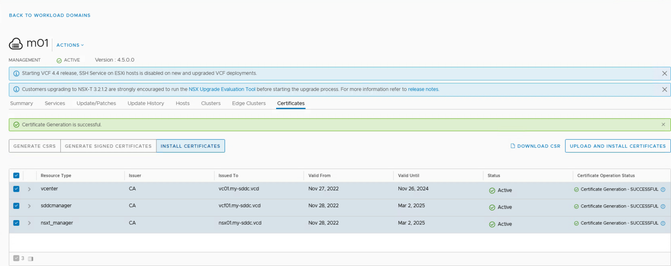Close the Certificate Generation success banner

664,124
